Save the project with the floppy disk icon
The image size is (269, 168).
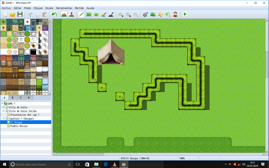[x=20, y=14]
